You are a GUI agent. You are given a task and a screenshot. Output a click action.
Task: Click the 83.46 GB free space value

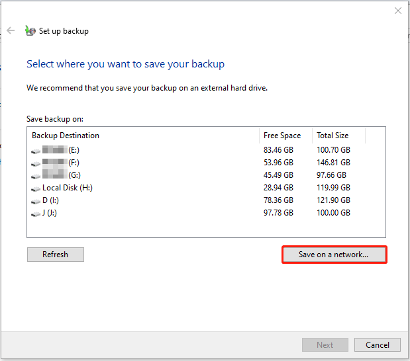point(278,150)
